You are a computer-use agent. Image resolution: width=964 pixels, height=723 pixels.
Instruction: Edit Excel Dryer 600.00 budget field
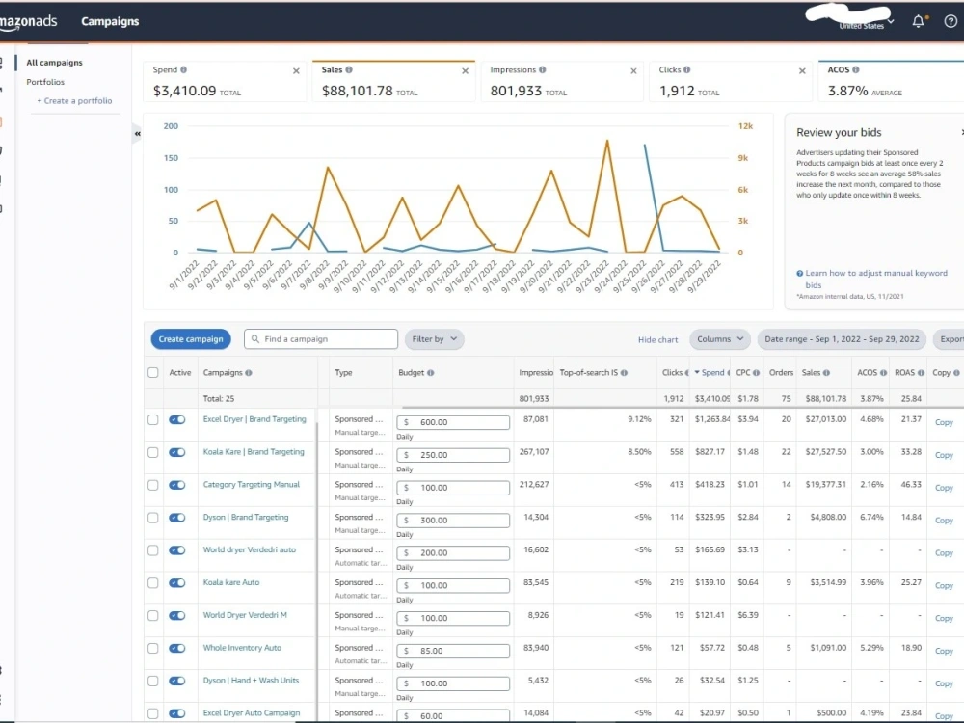(453, 422)
